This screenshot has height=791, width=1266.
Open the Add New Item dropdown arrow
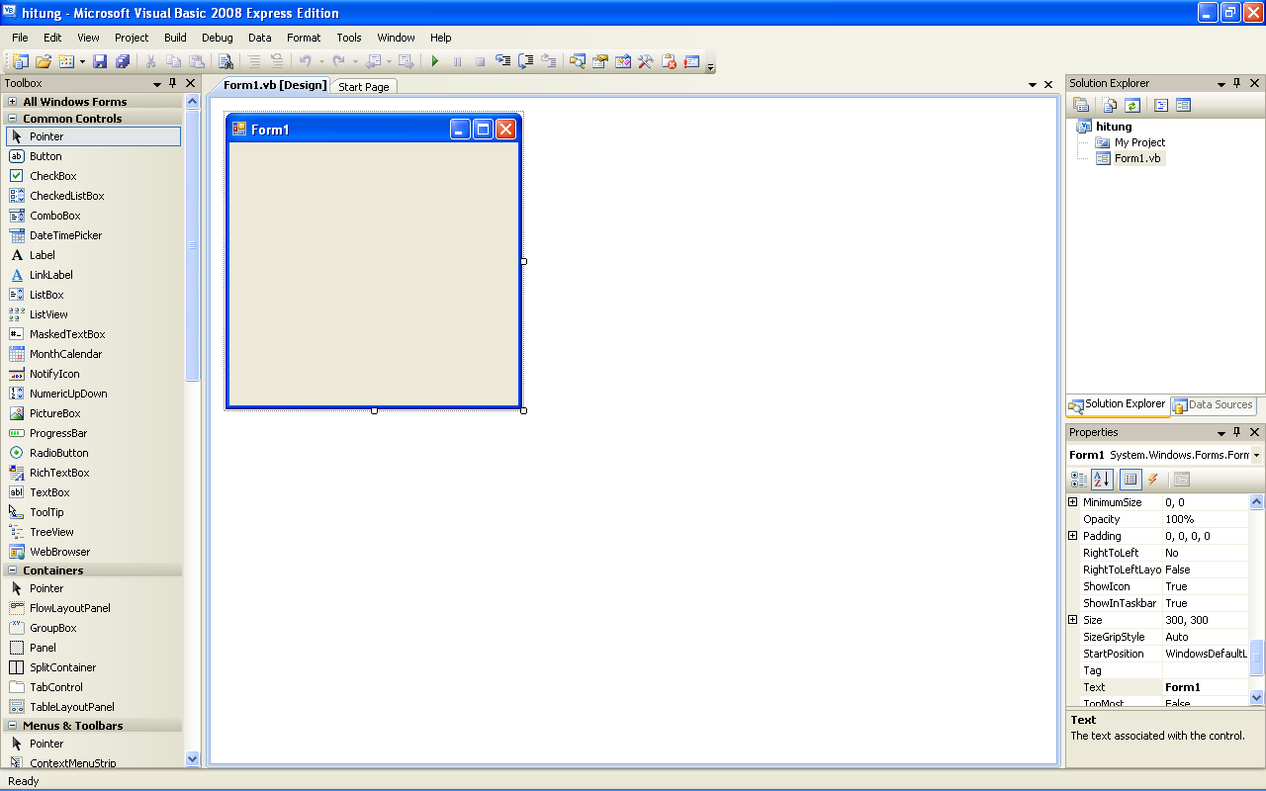80,60
